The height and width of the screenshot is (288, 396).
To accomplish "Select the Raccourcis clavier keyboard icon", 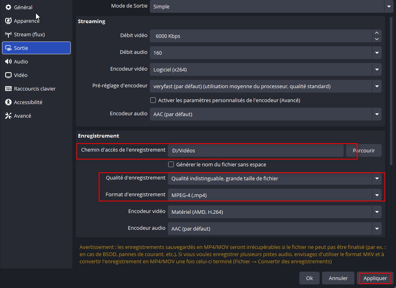I will coord(8,89).
